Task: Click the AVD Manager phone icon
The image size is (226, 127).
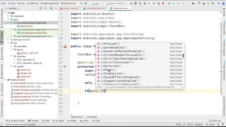Action: pos(208,3)
